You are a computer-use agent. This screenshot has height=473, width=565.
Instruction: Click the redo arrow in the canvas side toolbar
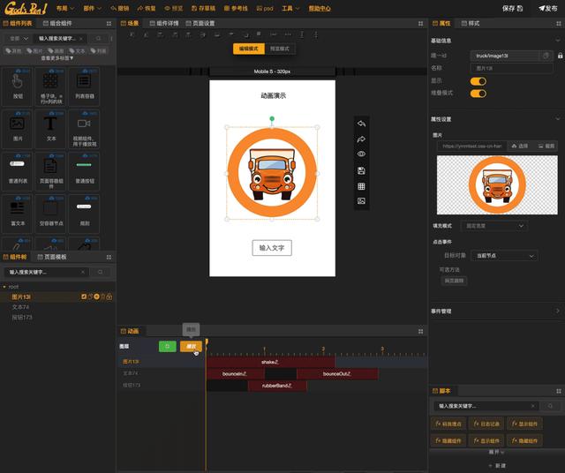(x=361, y=139)
